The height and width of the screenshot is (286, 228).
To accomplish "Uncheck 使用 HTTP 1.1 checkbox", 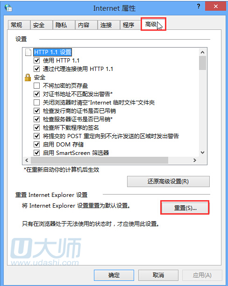I will 37,60.
